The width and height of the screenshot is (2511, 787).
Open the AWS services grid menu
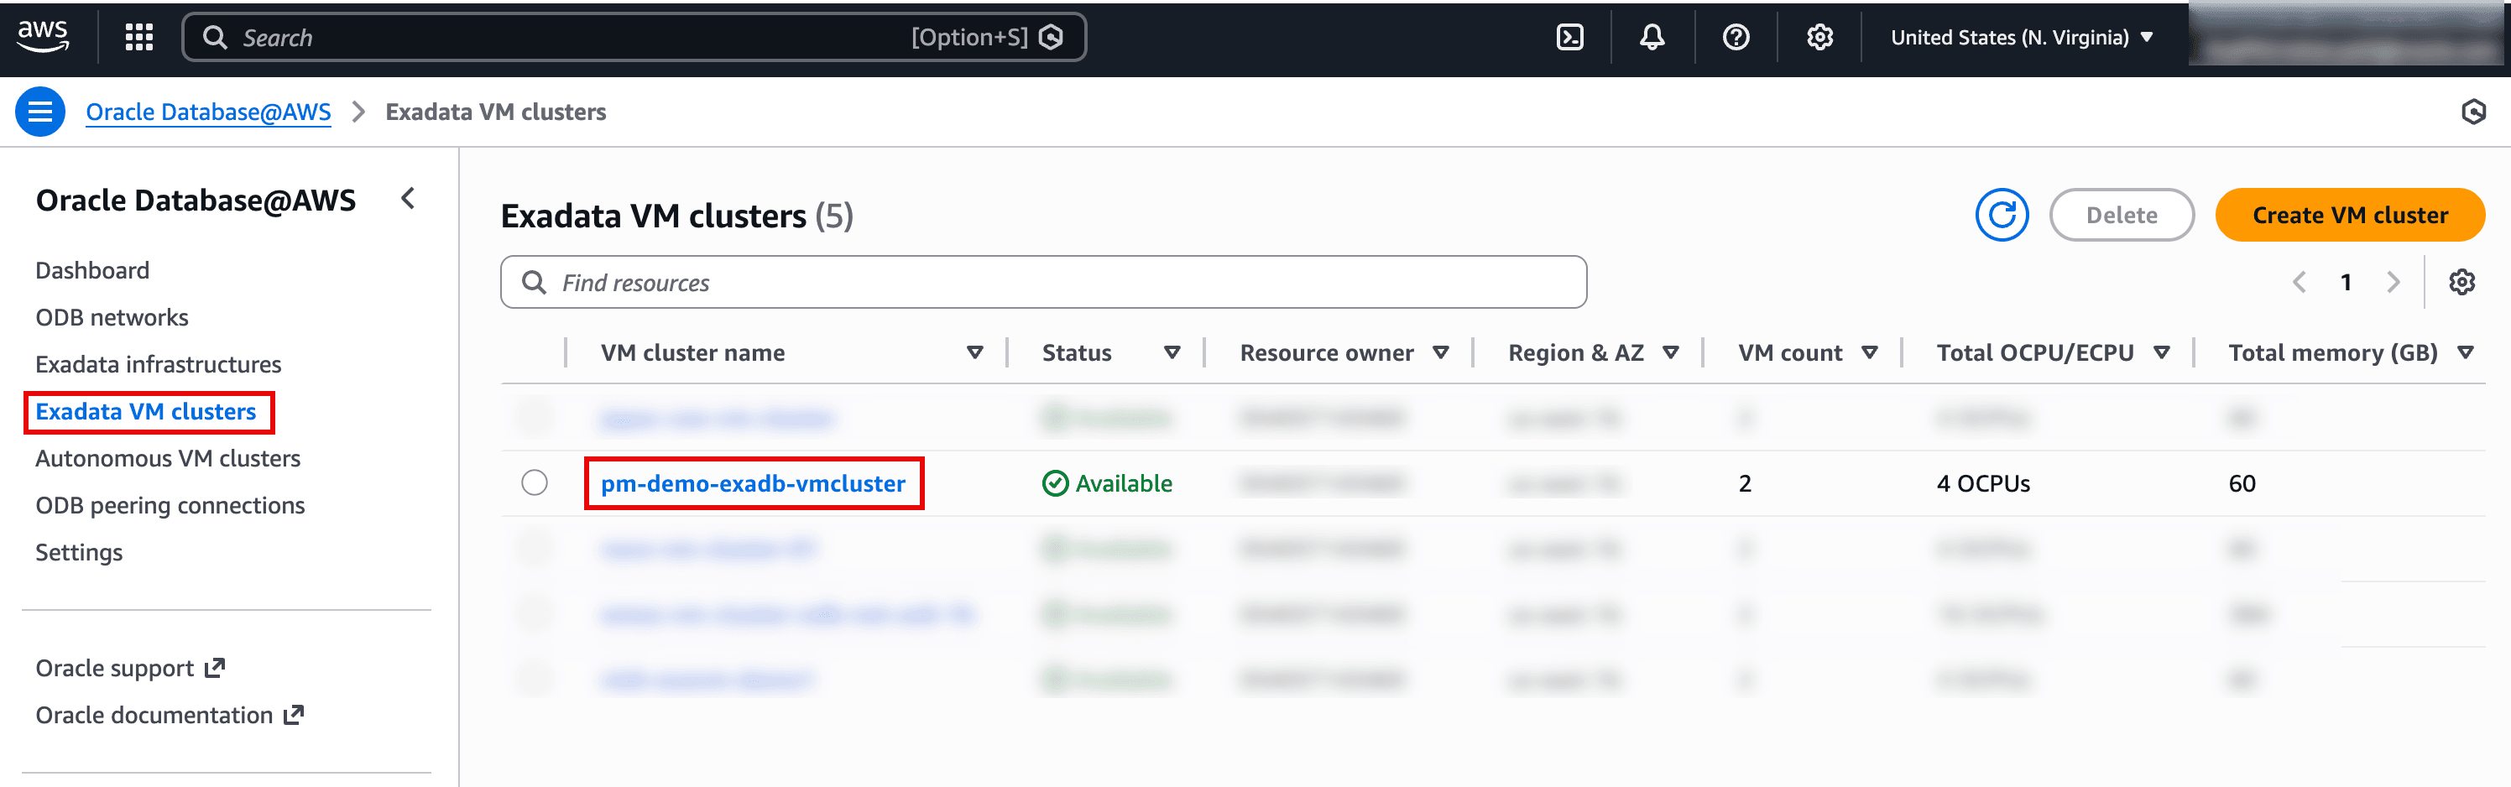coord(139,37)
